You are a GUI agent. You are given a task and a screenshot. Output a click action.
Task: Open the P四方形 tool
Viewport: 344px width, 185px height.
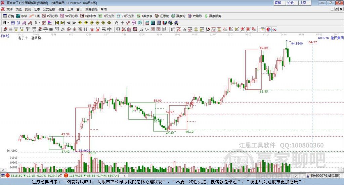(x=50, y=16)
